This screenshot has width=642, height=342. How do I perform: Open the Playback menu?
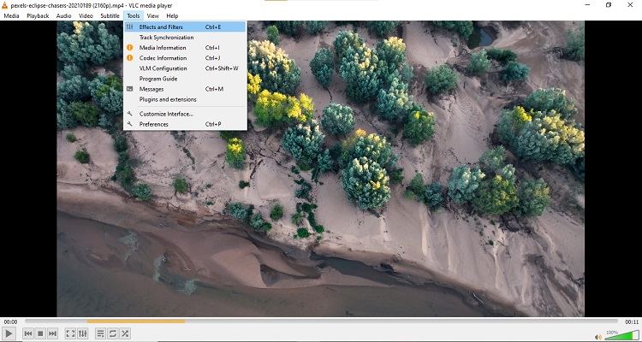click(x=38, y=16)
